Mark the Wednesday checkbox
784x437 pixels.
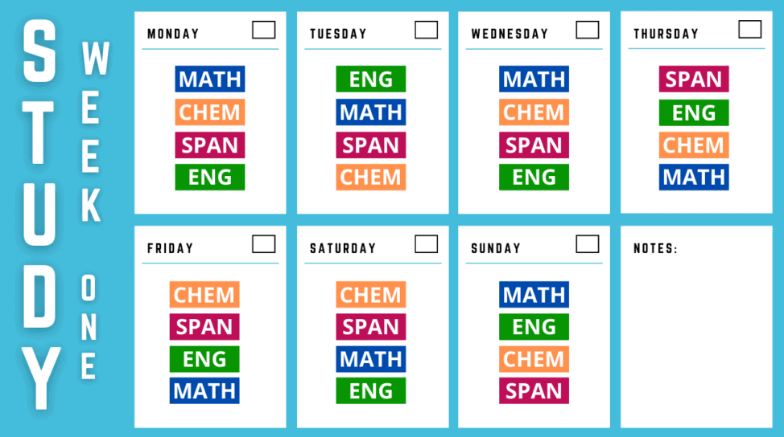[588, 30]
